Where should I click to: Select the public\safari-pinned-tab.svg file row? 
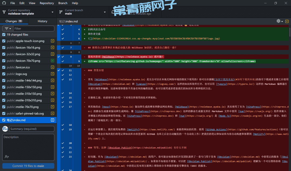[28, 113]
